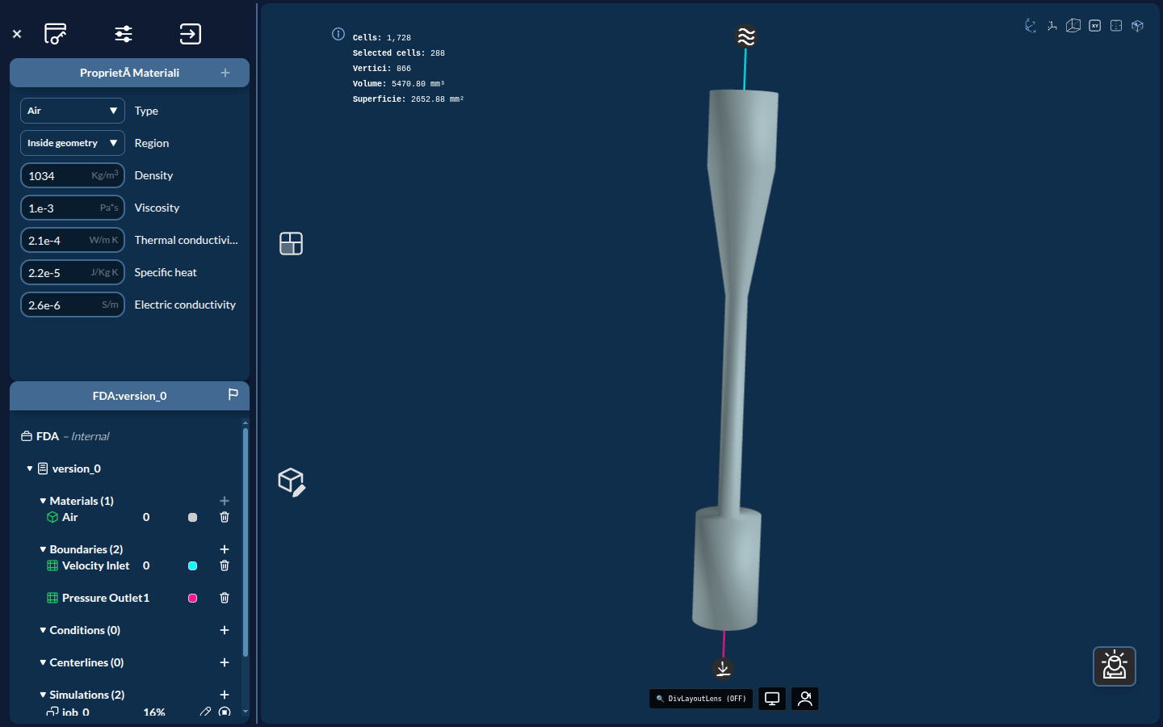1163x727 pixels.
Task: Add a new boundary with the plus
Action: (225, 549)
